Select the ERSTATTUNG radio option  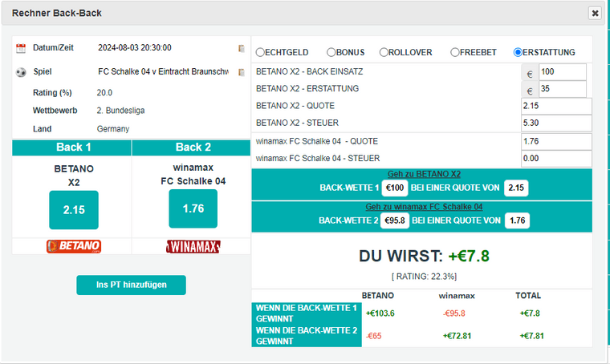518,52
